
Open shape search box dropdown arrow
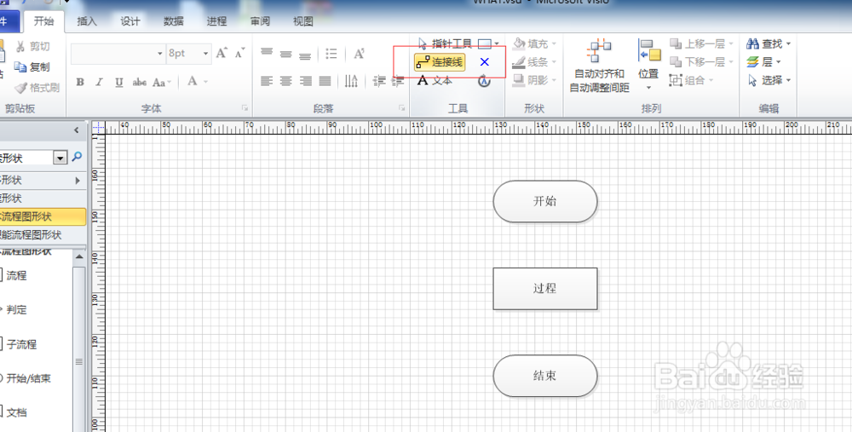pos(60,158)
